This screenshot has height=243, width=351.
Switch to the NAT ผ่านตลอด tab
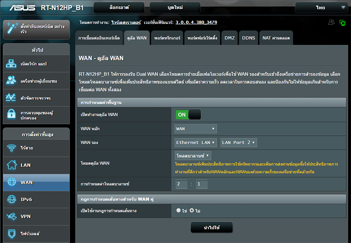276,38
